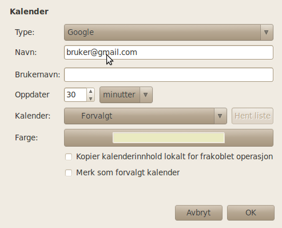Open the minutter time unit dropdown
The width and height of the screenshot is (282, 228).
click(x=126, y=95)
